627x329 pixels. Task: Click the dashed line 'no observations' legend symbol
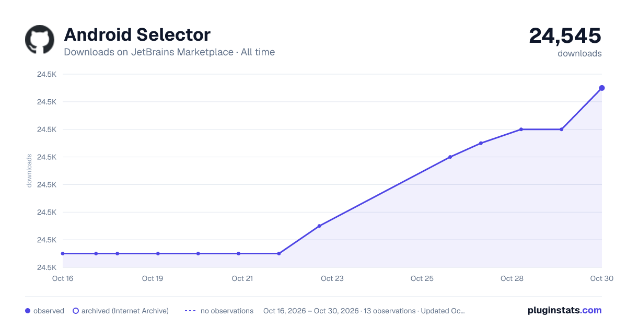pos(190,311)
